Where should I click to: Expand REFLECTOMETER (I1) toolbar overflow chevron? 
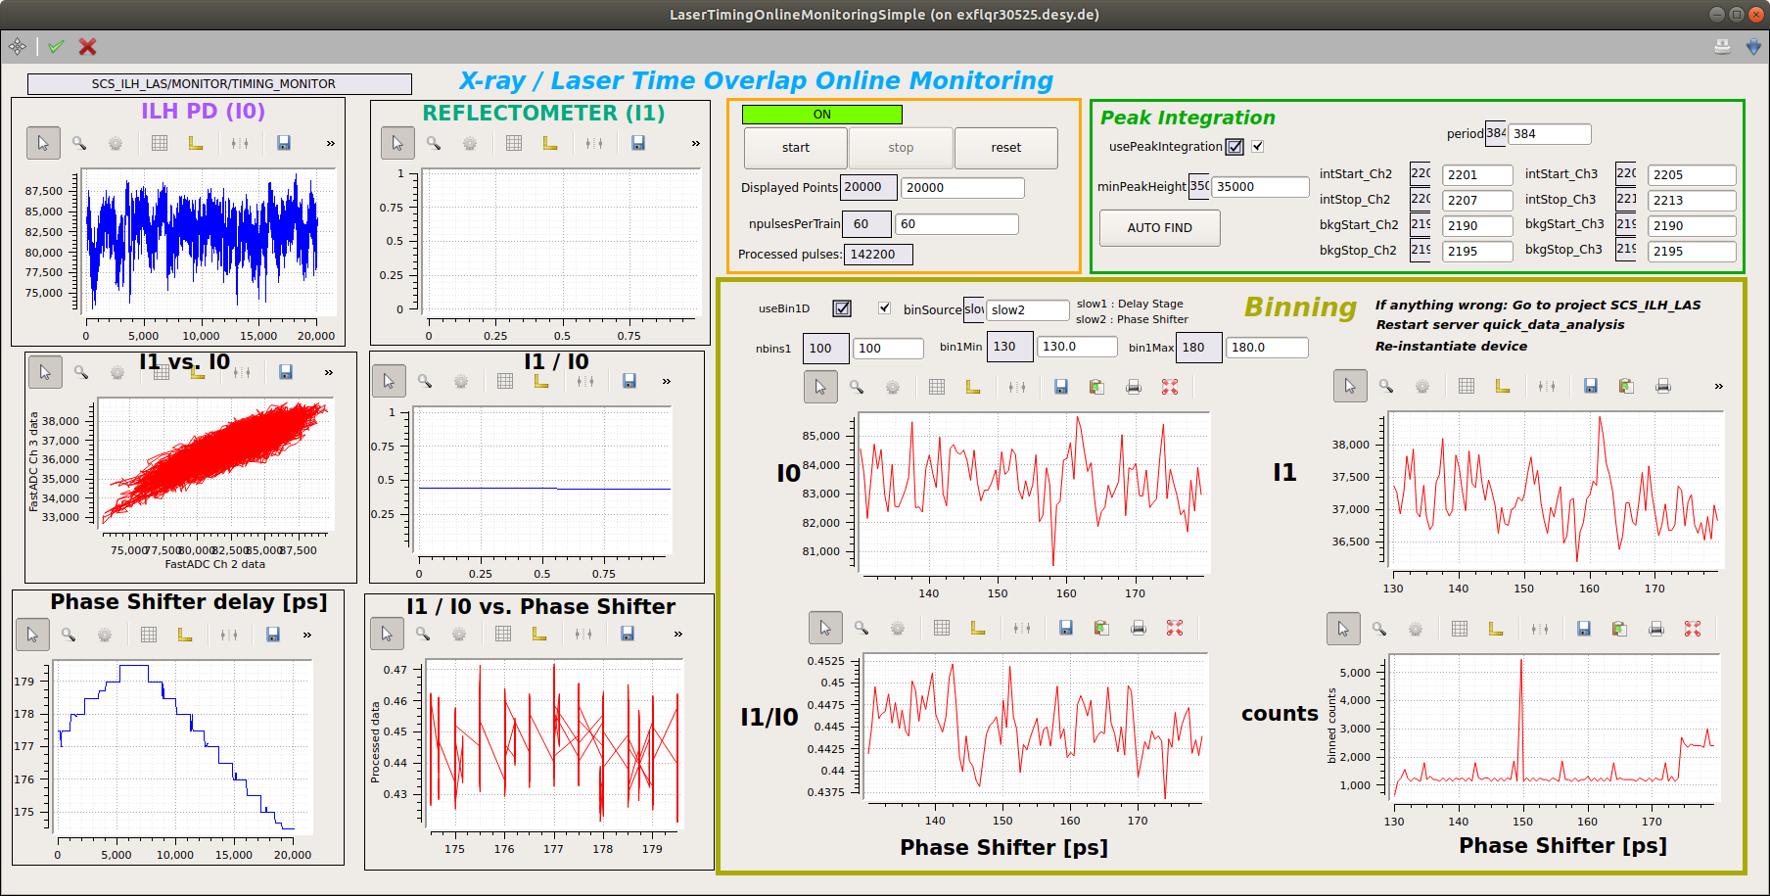[x=696, y=144]
